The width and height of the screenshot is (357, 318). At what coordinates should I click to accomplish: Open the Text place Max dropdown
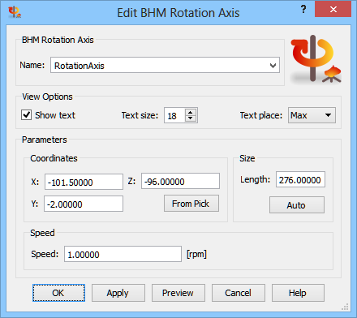pos(312,115)
